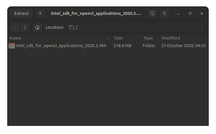Click the Extract button
This screenshot has height=134, width=216.
coord(21,13)
